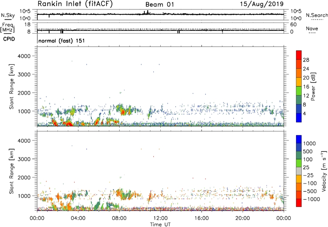Click the 'Nave' legend label
The image size is (328, 227).
click(312, 28)
